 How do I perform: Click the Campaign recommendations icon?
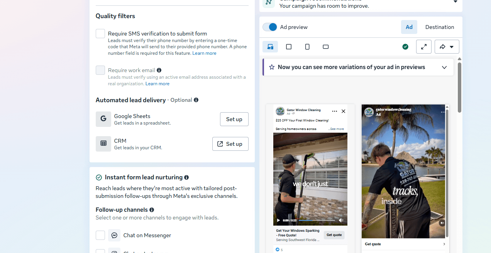(269, 2)
